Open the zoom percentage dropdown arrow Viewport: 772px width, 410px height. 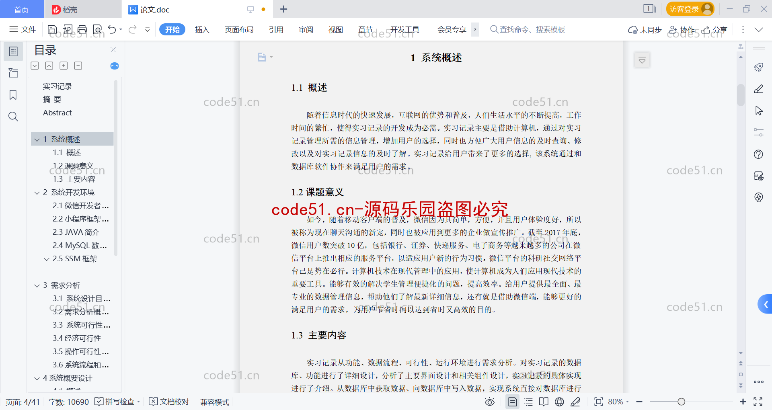tap(627, 402)
